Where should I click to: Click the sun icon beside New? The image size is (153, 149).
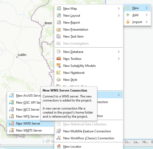(x=128, y=8)
